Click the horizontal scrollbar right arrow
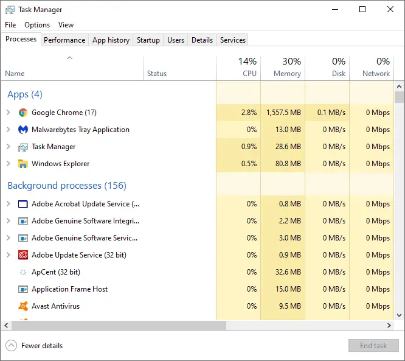 389,325
